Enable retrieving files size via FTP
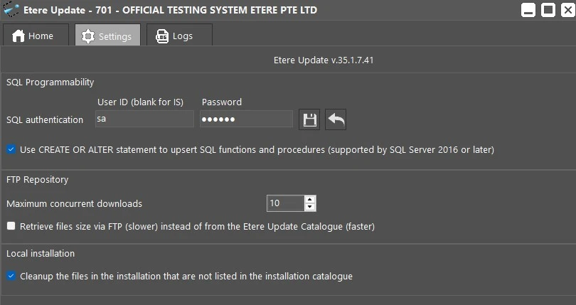This screenshot has width=576, height=305. tap(11, 226)
